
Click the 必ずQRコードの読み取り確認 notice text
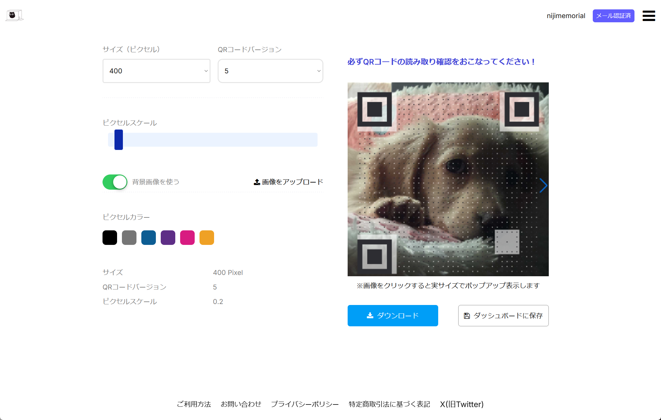click(x=441, y=62)
